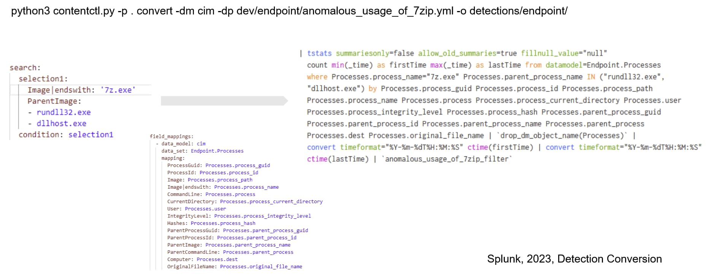Click the 'tstats' command keyword
The width and height of the screenshot is (706, 277).
click(319, 54)
